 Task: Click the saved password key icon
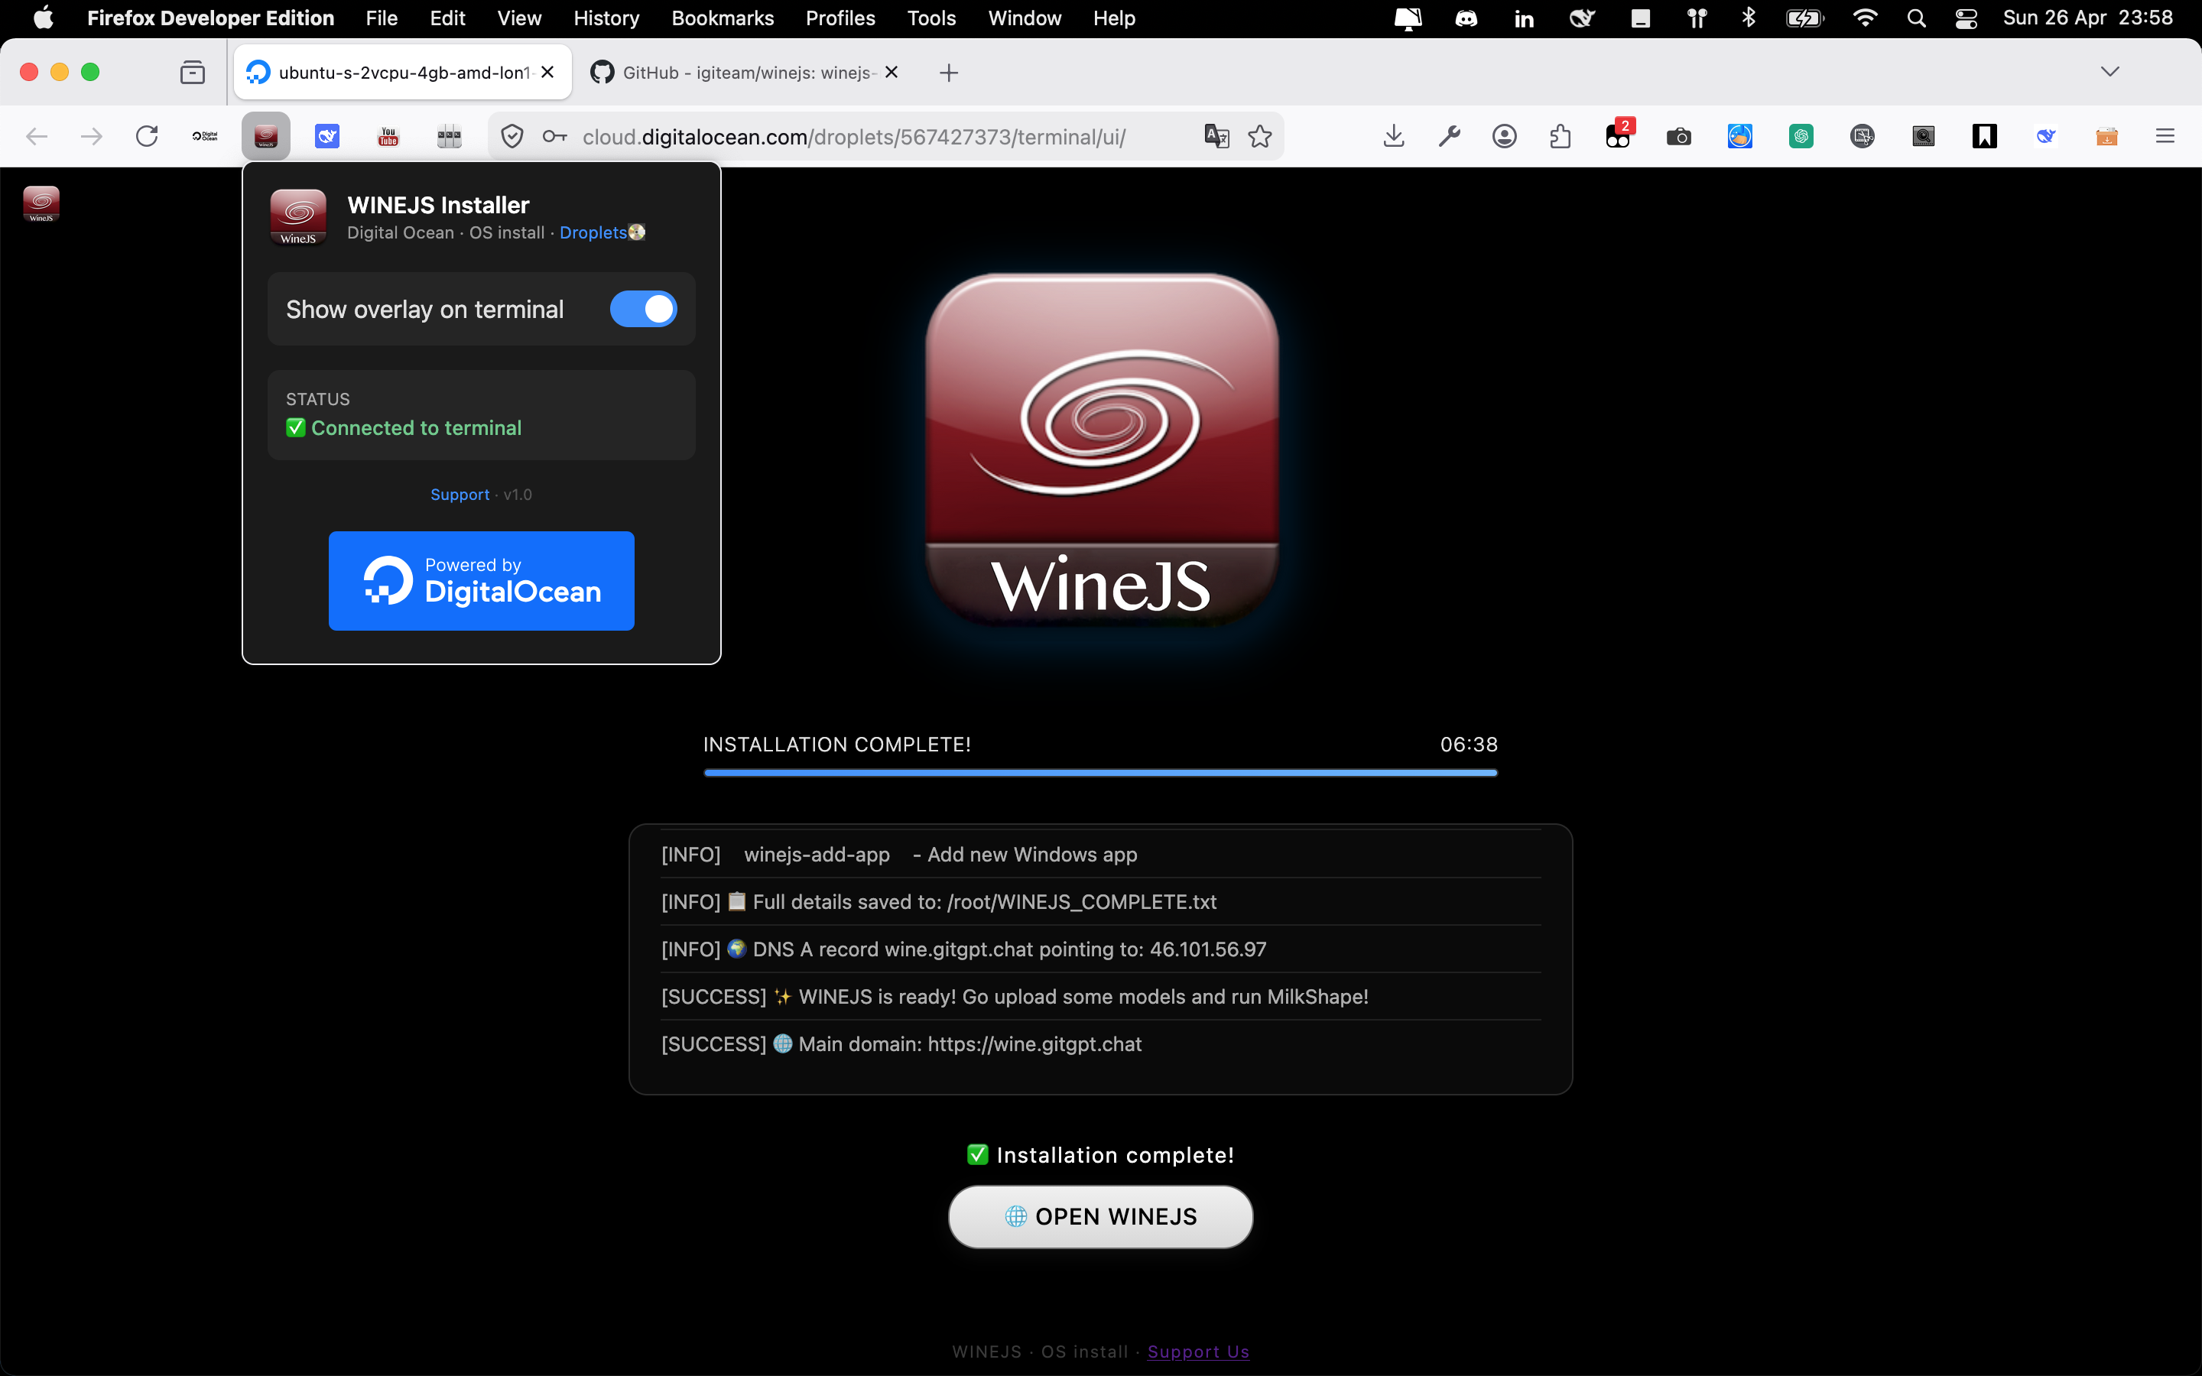[554, 137]
